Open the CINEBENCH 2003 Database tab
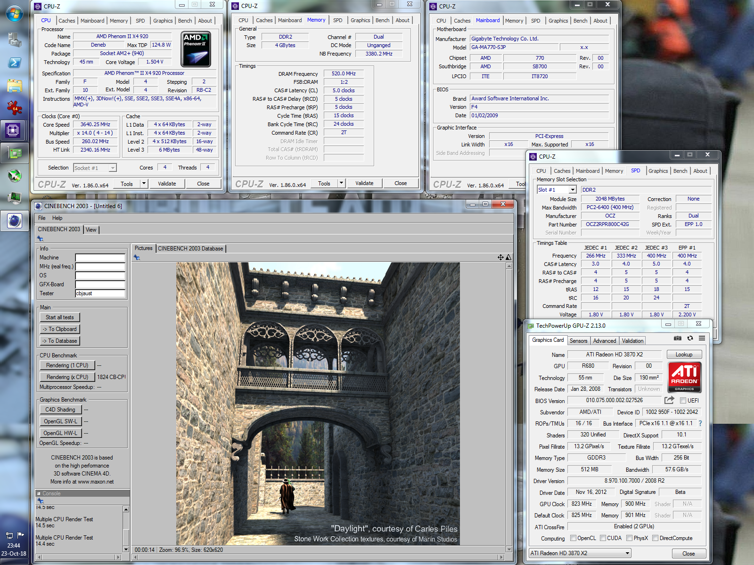This screenshot has width=754, height=565. point(190,249)
